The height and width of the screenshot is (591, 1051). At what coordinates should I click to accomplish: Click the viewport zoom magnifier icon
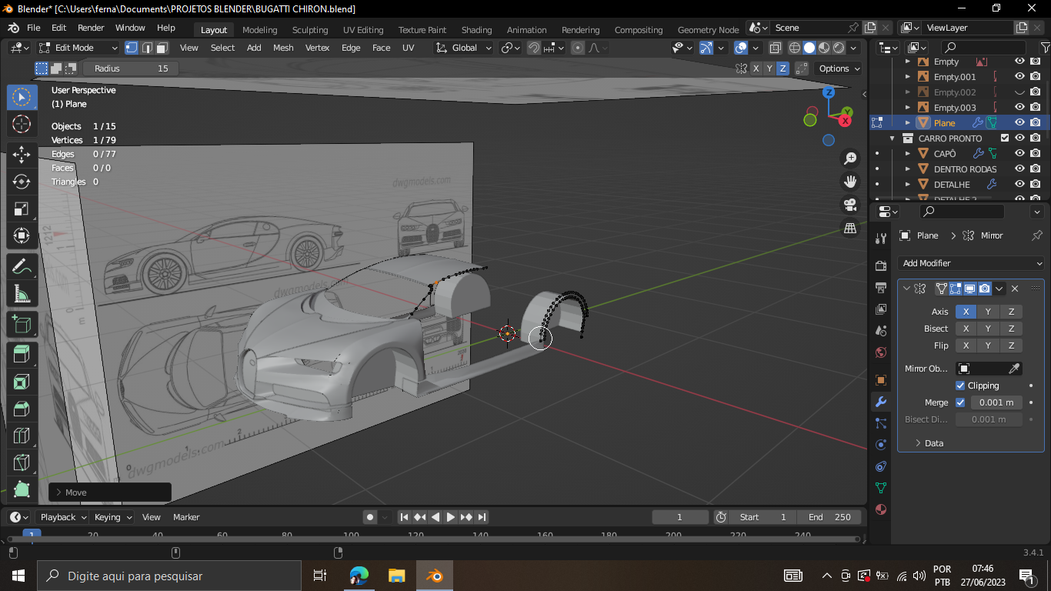coord(850,159)
